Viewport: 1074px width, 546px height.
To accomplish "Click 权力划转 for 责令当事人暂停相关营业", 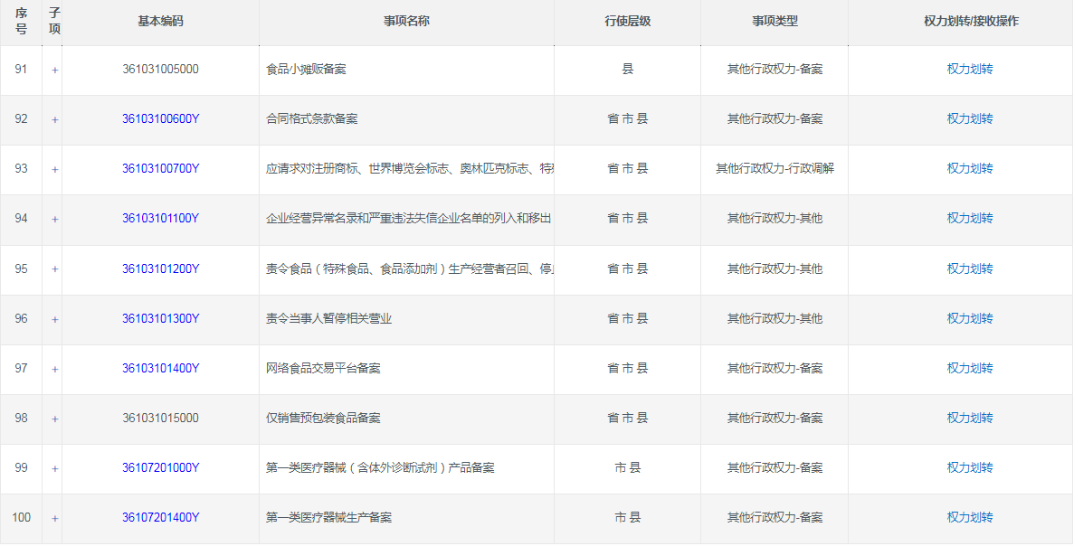I will [970, 319].
